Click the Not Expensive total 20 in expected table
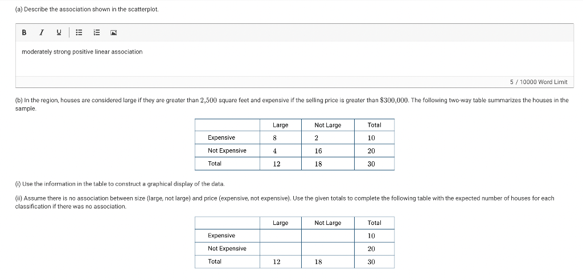Viewport: 583px width, 280px height. (x=371, y=249)
